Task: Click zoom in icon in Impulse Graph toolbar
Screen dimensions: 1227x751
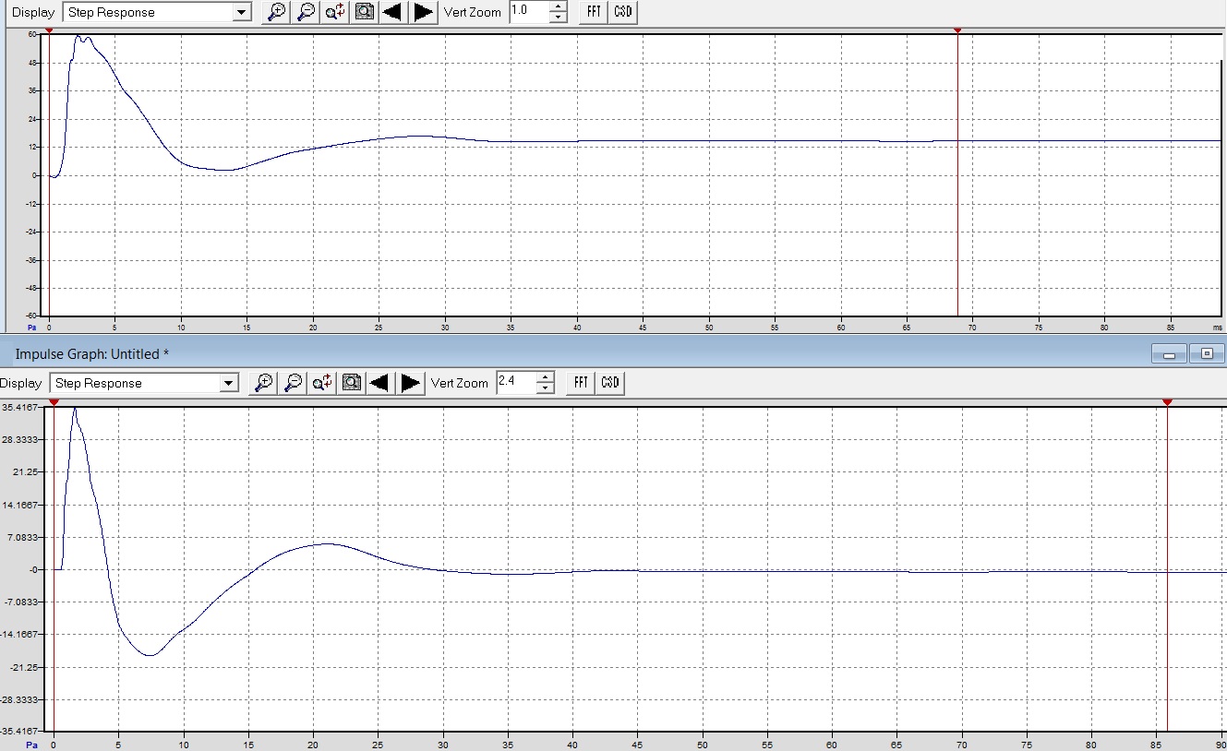Action: (263, 383)
